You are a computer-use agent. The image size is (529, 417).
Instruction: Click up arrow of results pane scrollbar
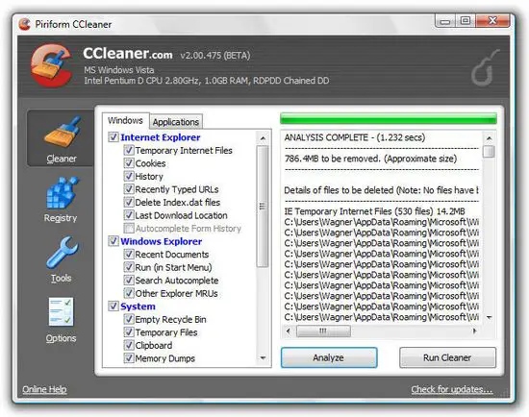[490, 138]
